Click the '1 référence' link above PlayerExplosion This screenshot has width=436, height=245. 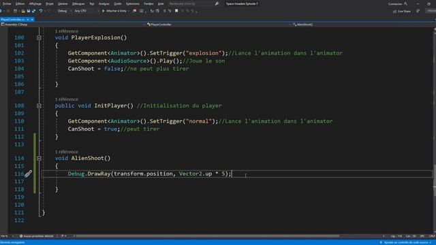coord(67,31)
